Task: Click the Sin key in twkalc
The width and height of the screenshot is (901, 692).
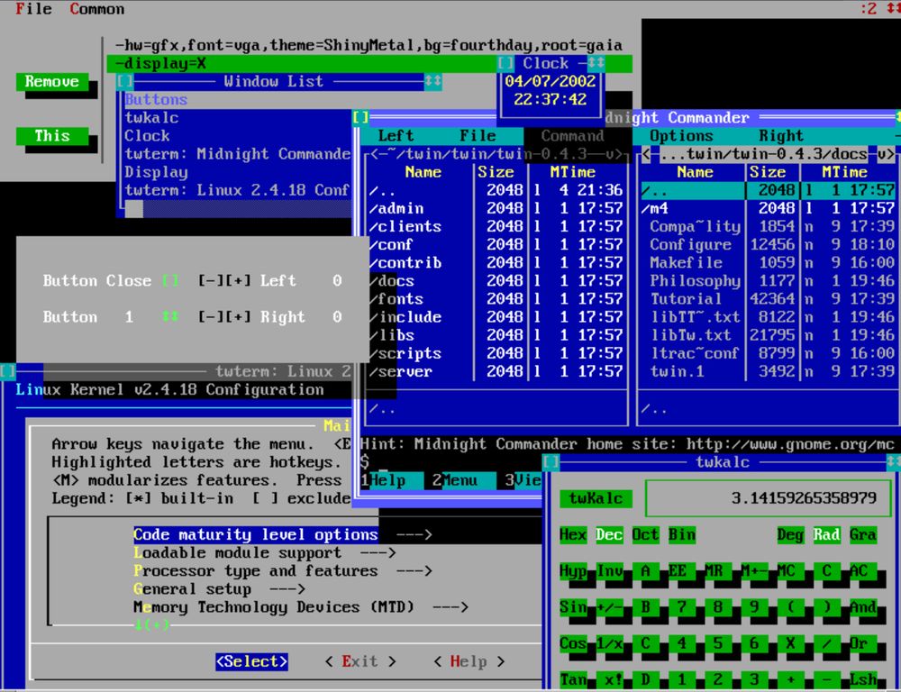Action: click(573, 607)
